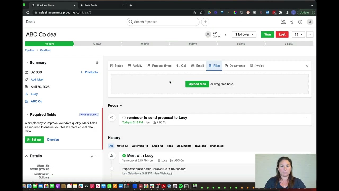Bookmark this page with the star icon
Image resolution: width=339 pixels, height=191 pixels.
coord(201,12)
